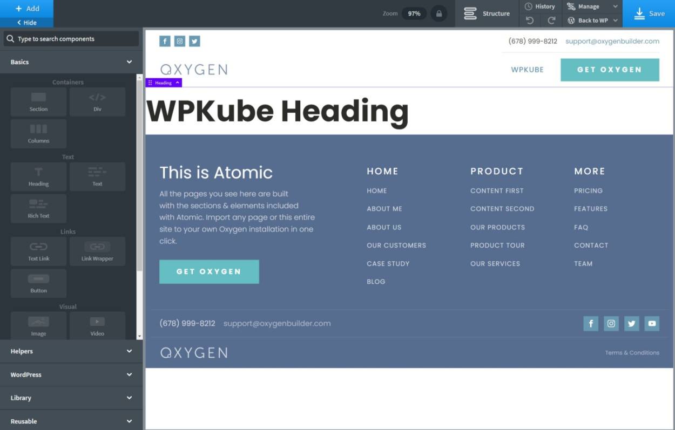Insert a Text Link component
Image resolution: width=675 pixels, height=430 pixels.
click(38, 251)
